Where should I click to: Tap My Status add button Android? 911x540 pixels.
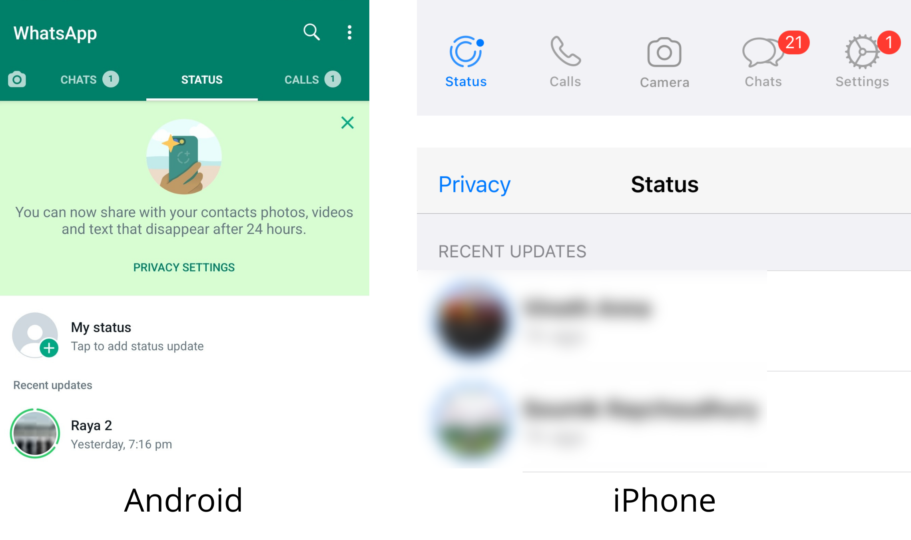pyautogui.click(x=48, y=348)
